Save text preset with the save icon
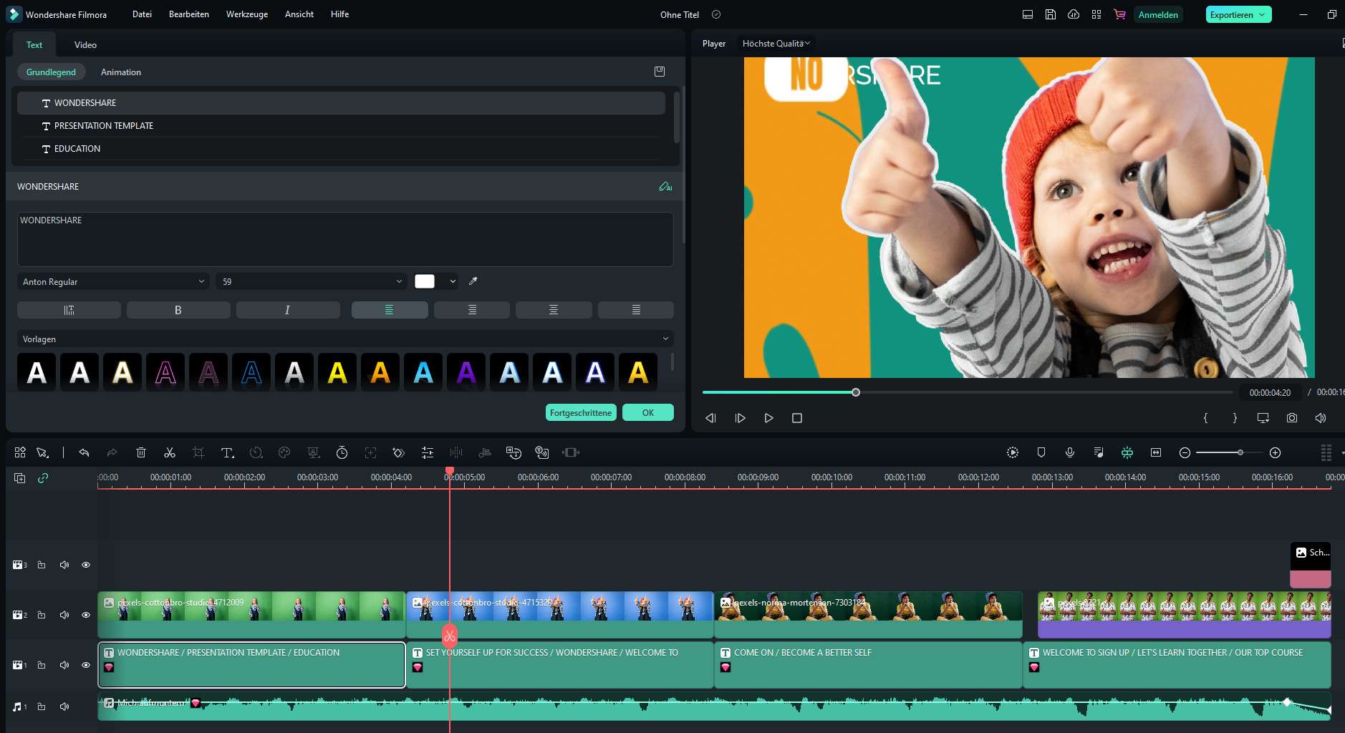The height and width of the screenshot is (733, 1345). click(660, 72)
